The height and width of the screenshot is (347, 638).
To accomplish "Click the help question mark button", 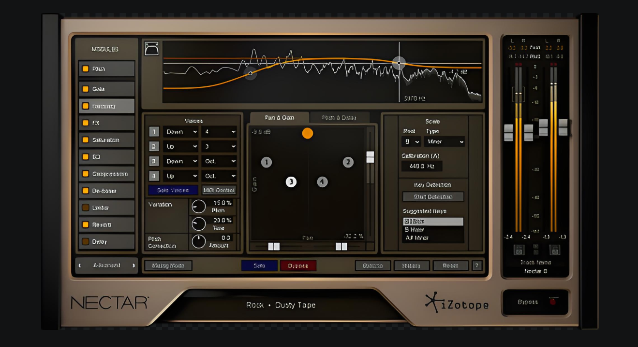I will coord(476,265).
